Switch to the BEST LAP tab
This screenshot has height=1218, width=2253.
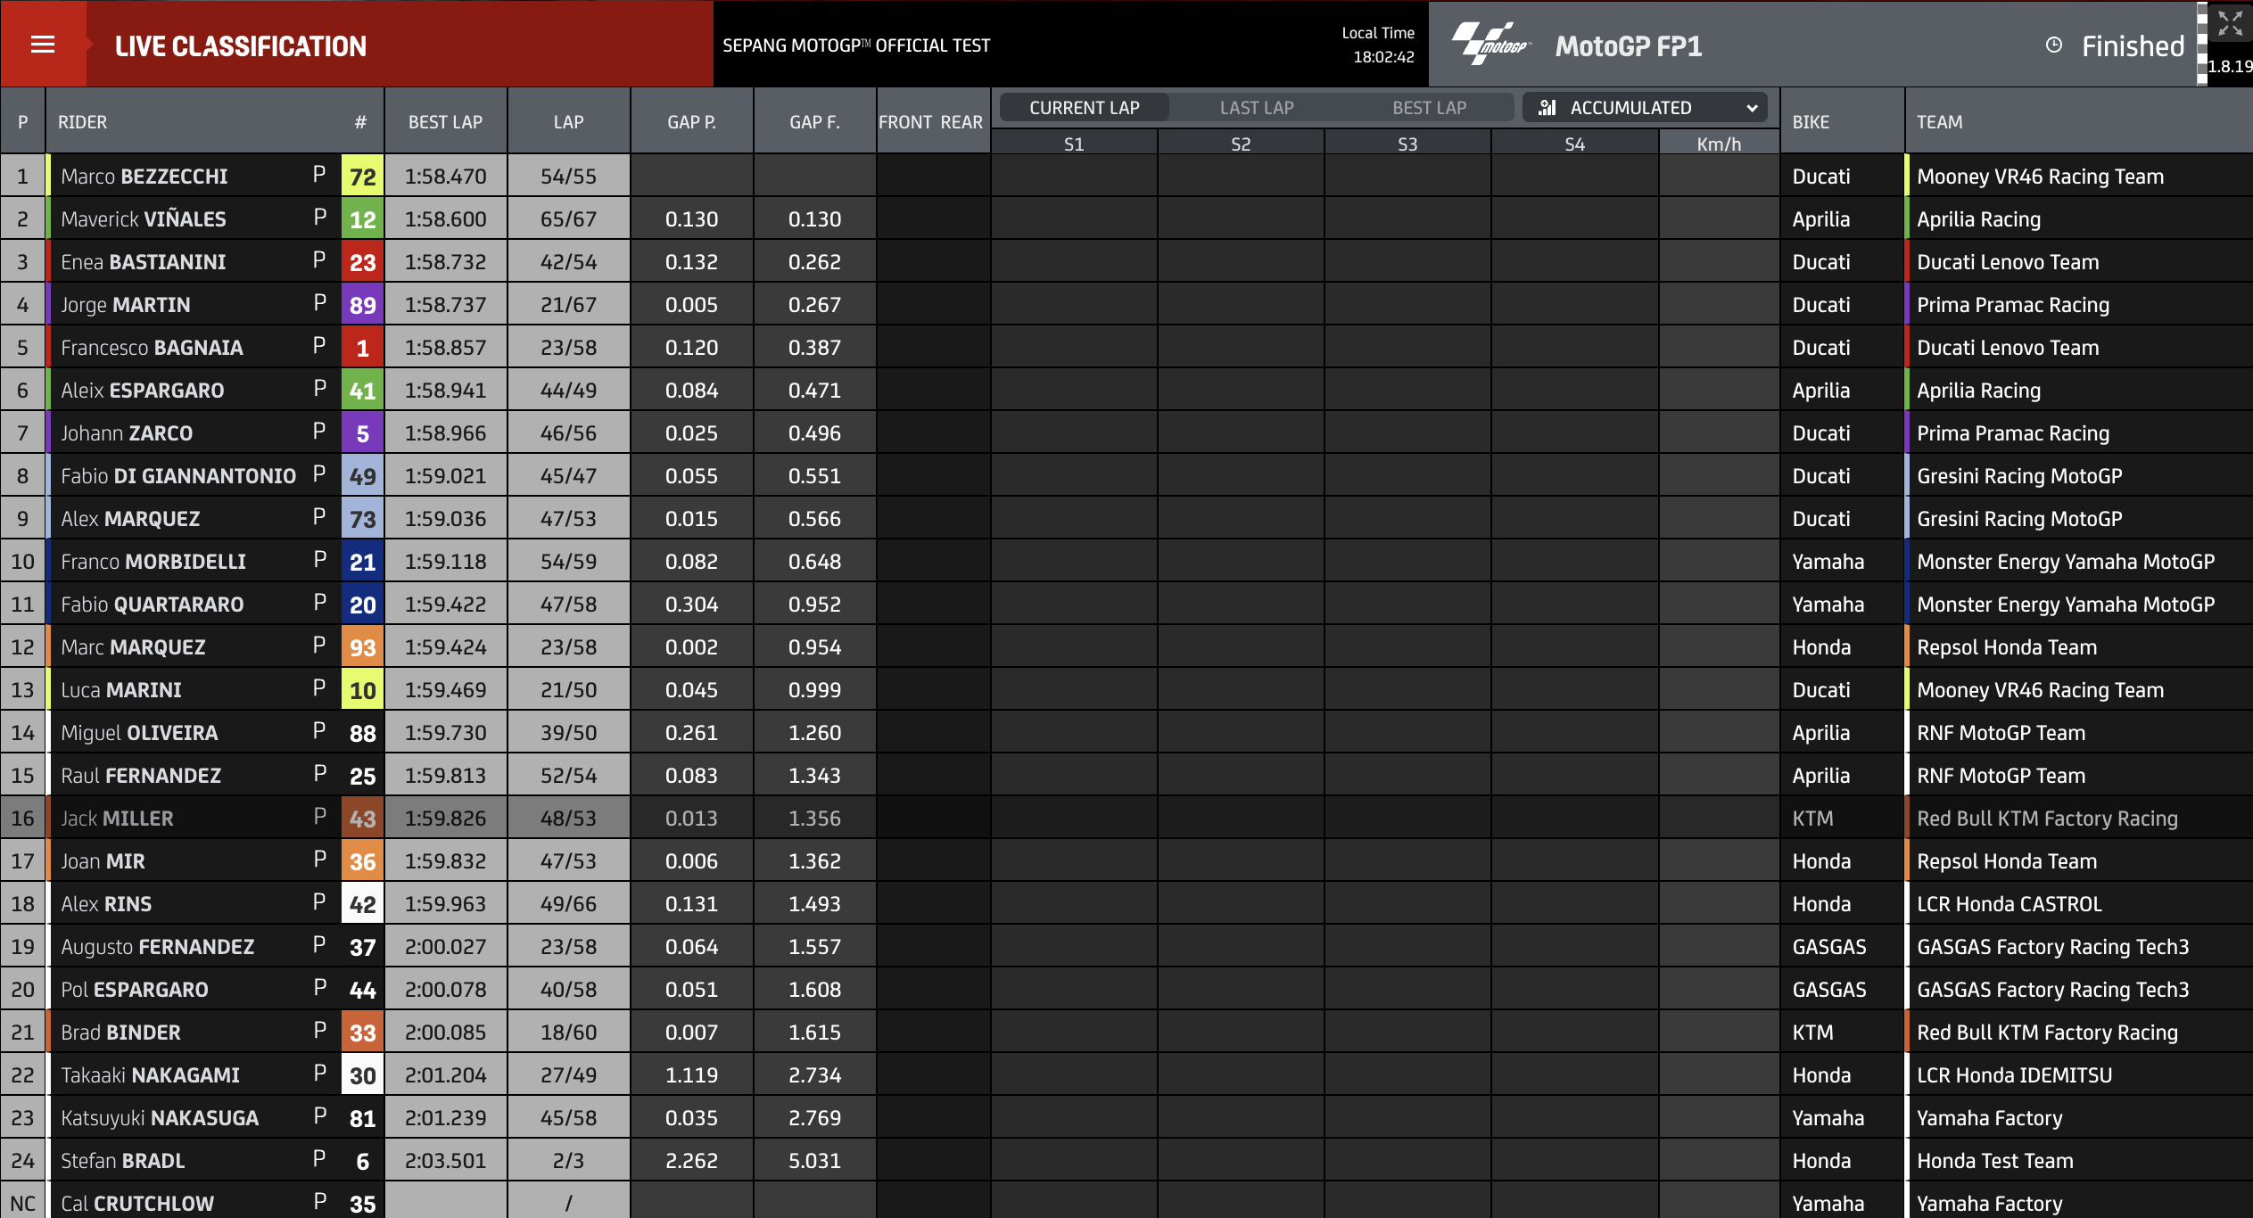1430,108
